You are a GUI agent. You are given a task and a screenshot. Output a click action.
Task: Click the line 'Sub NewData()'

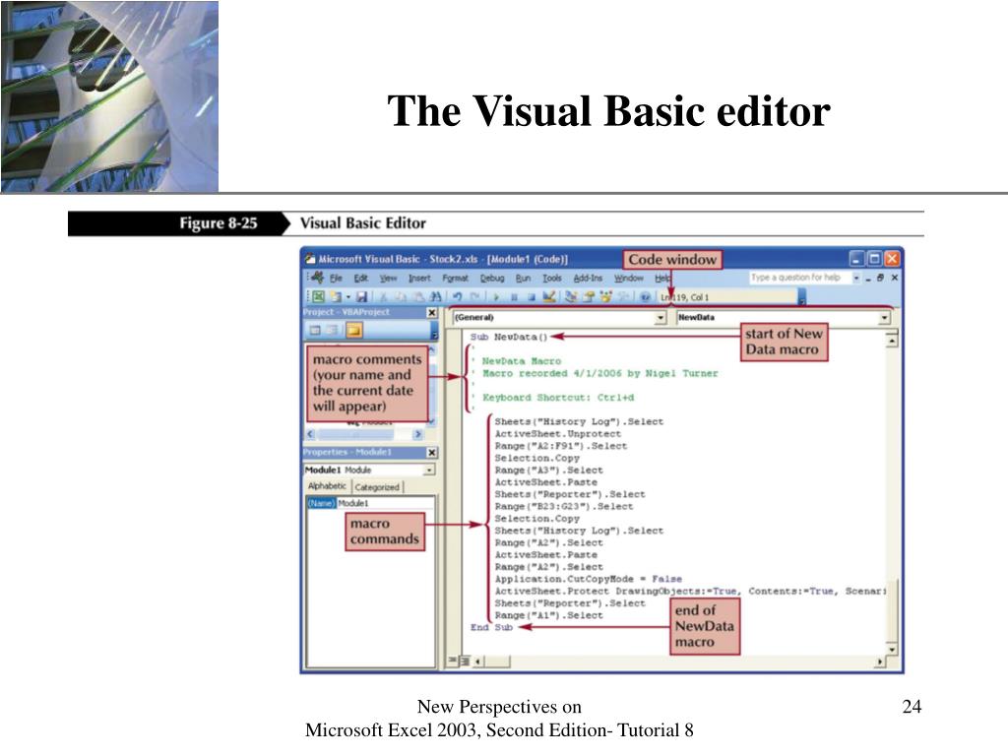(509, 337)
